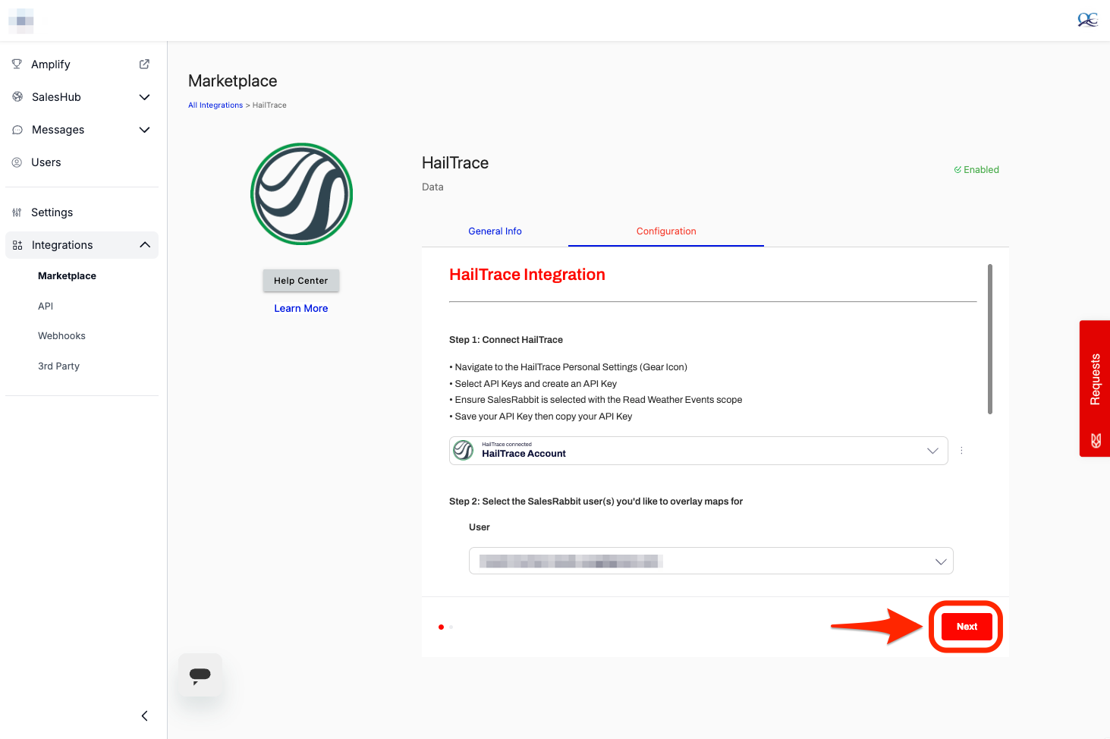Collapse the sidebar with the left arrow
The width and height of the screenshot is (1110, 739).
[144, 716]
